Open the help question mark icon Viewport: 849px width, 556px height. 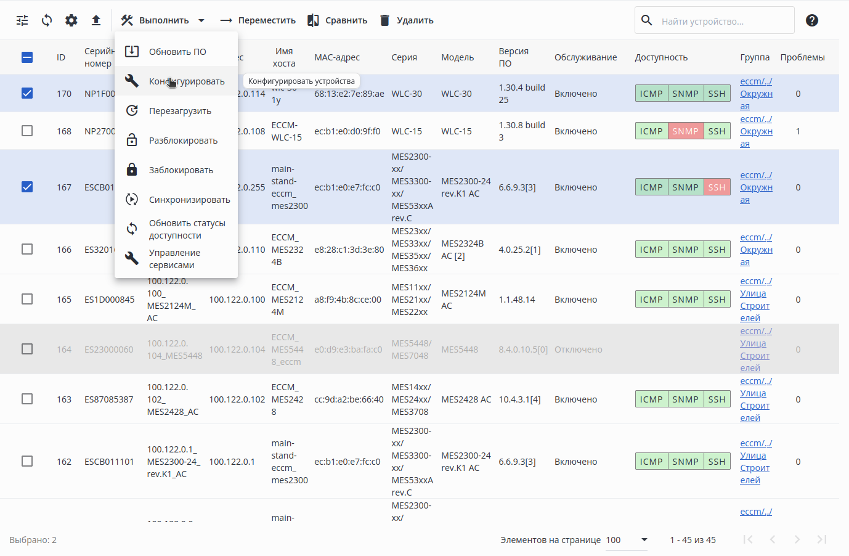click(x=812, y=20)
